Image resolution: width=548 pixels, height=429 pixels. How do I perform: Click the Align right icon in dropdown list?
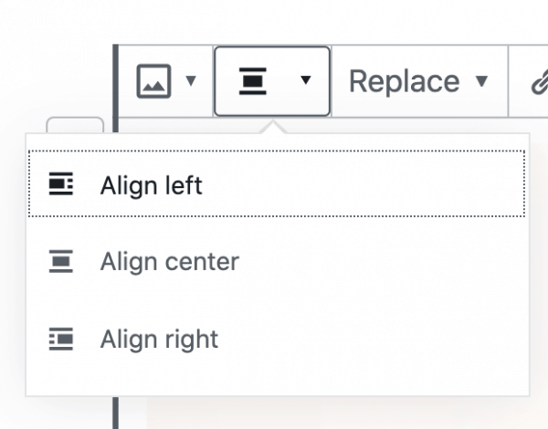pyautogui.click(x=61, y=339)
